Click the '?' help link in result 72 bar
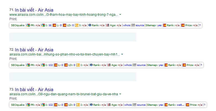The height and width of the screenshot is (111, 216). (201, 65)
